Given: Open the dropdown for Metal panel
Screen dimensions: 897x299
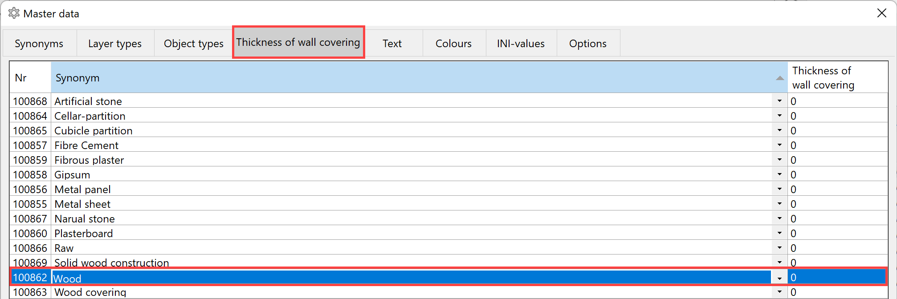Looking at the screenshot, I should point(779,189).
